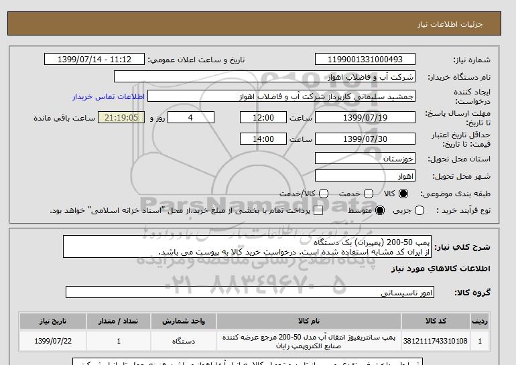The width and height of the screenshot is (516, 365).
Task: Click the شماره نیاز field 1199001331000493
Action: 365,59
